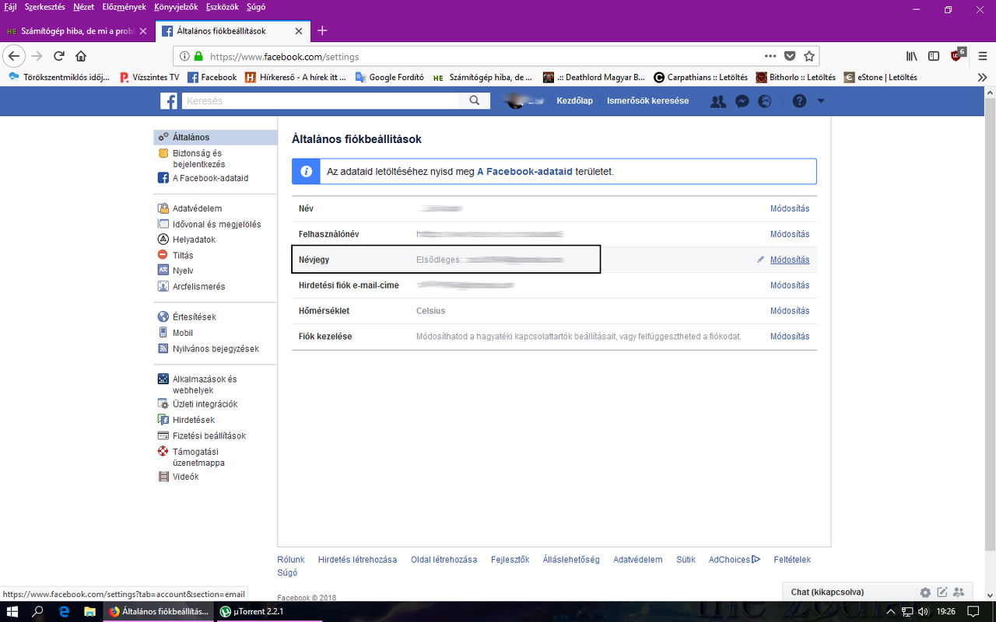Click Módosítás in the Névjegy row
Image resolution: width=996 pixels, height=622 pixels.
click(790, 260)
